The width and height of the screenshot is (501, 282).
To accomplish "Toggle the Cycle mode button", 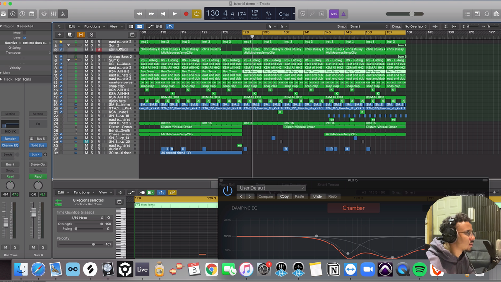I will [x=197, y=14].
